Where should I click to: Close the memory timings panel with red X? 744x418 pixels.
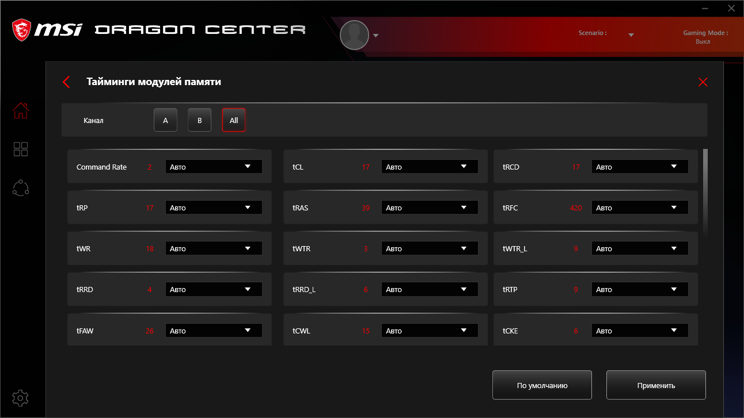point(703,82)
